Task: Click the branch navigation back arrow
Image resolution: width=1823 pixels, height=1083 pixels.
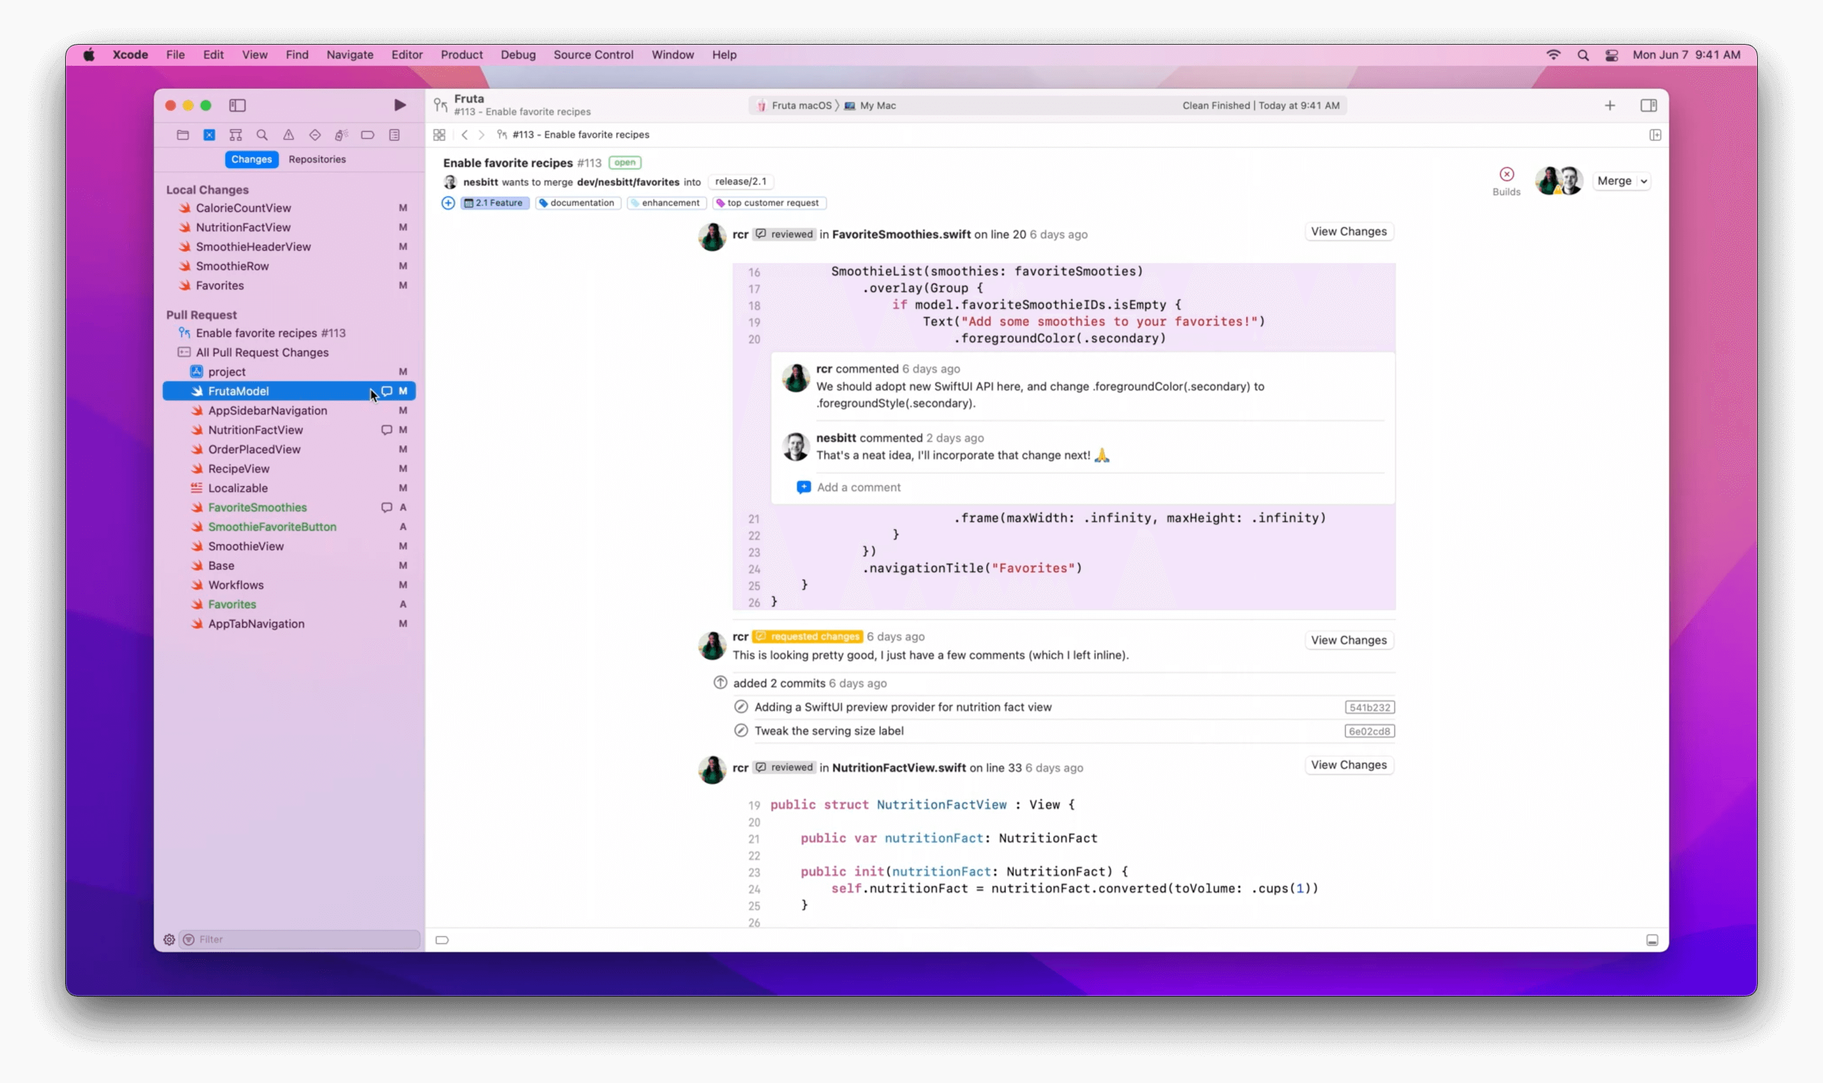Action: click(464, 134)
